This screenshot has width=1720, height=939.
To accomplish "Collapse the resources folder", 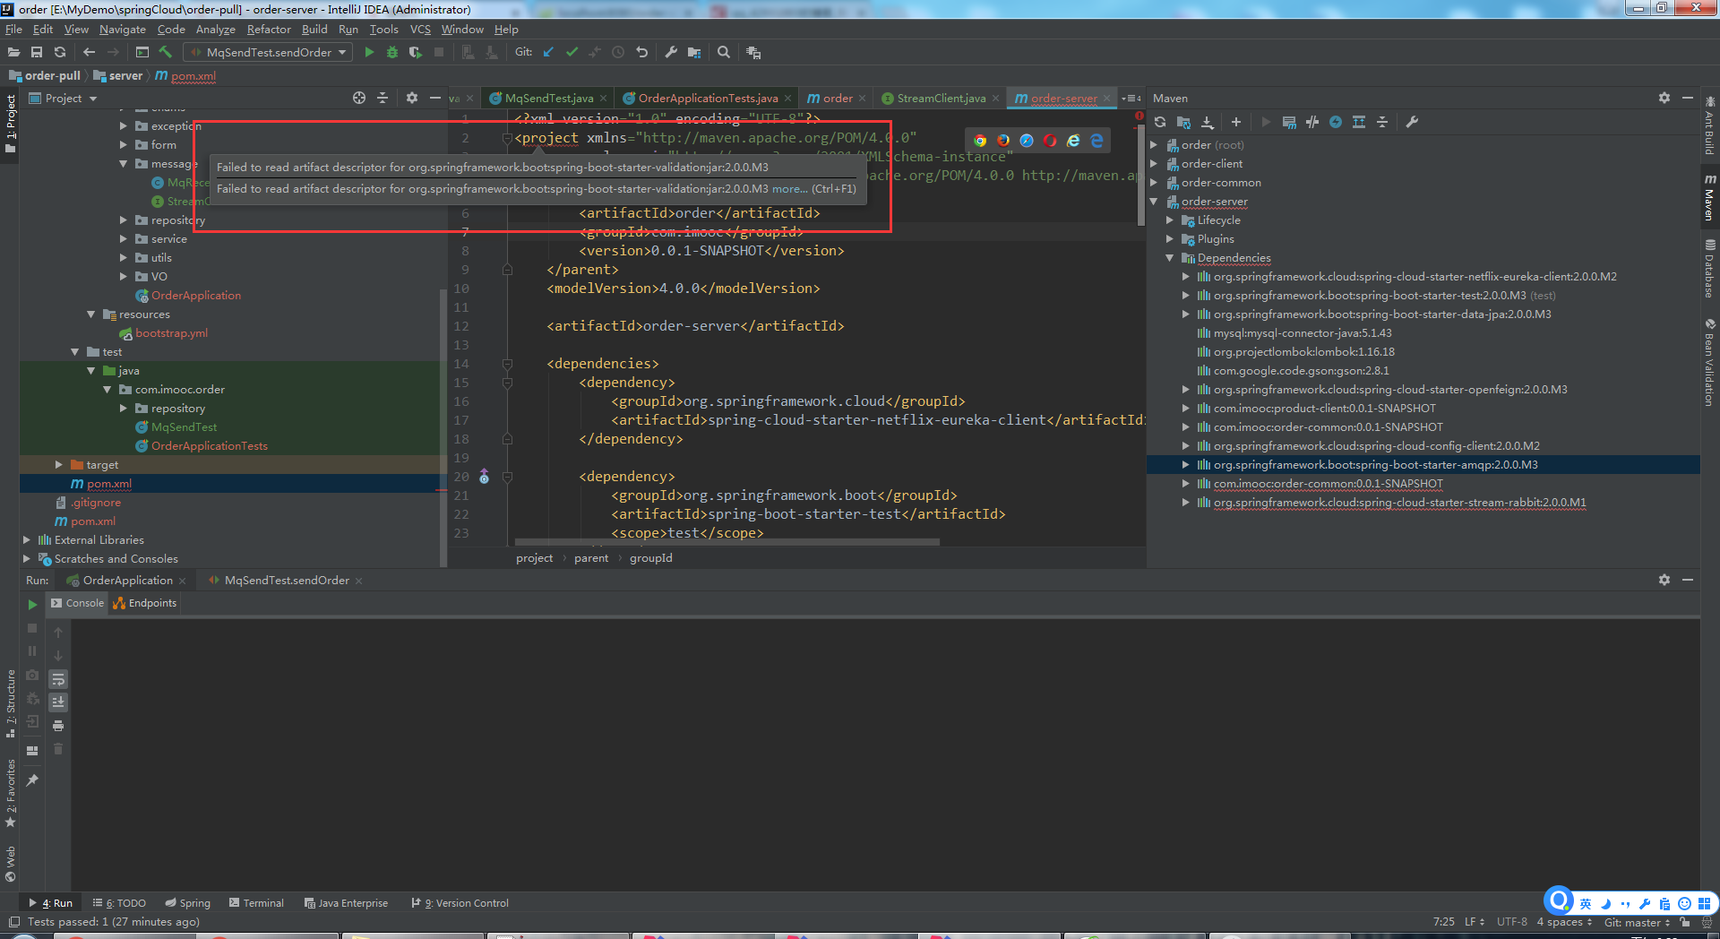I will coord(91,314).
